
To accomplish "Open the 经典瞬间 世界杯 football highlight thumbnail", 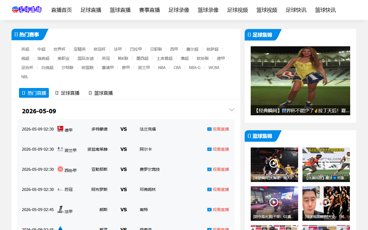I will (x=300, y=81).
